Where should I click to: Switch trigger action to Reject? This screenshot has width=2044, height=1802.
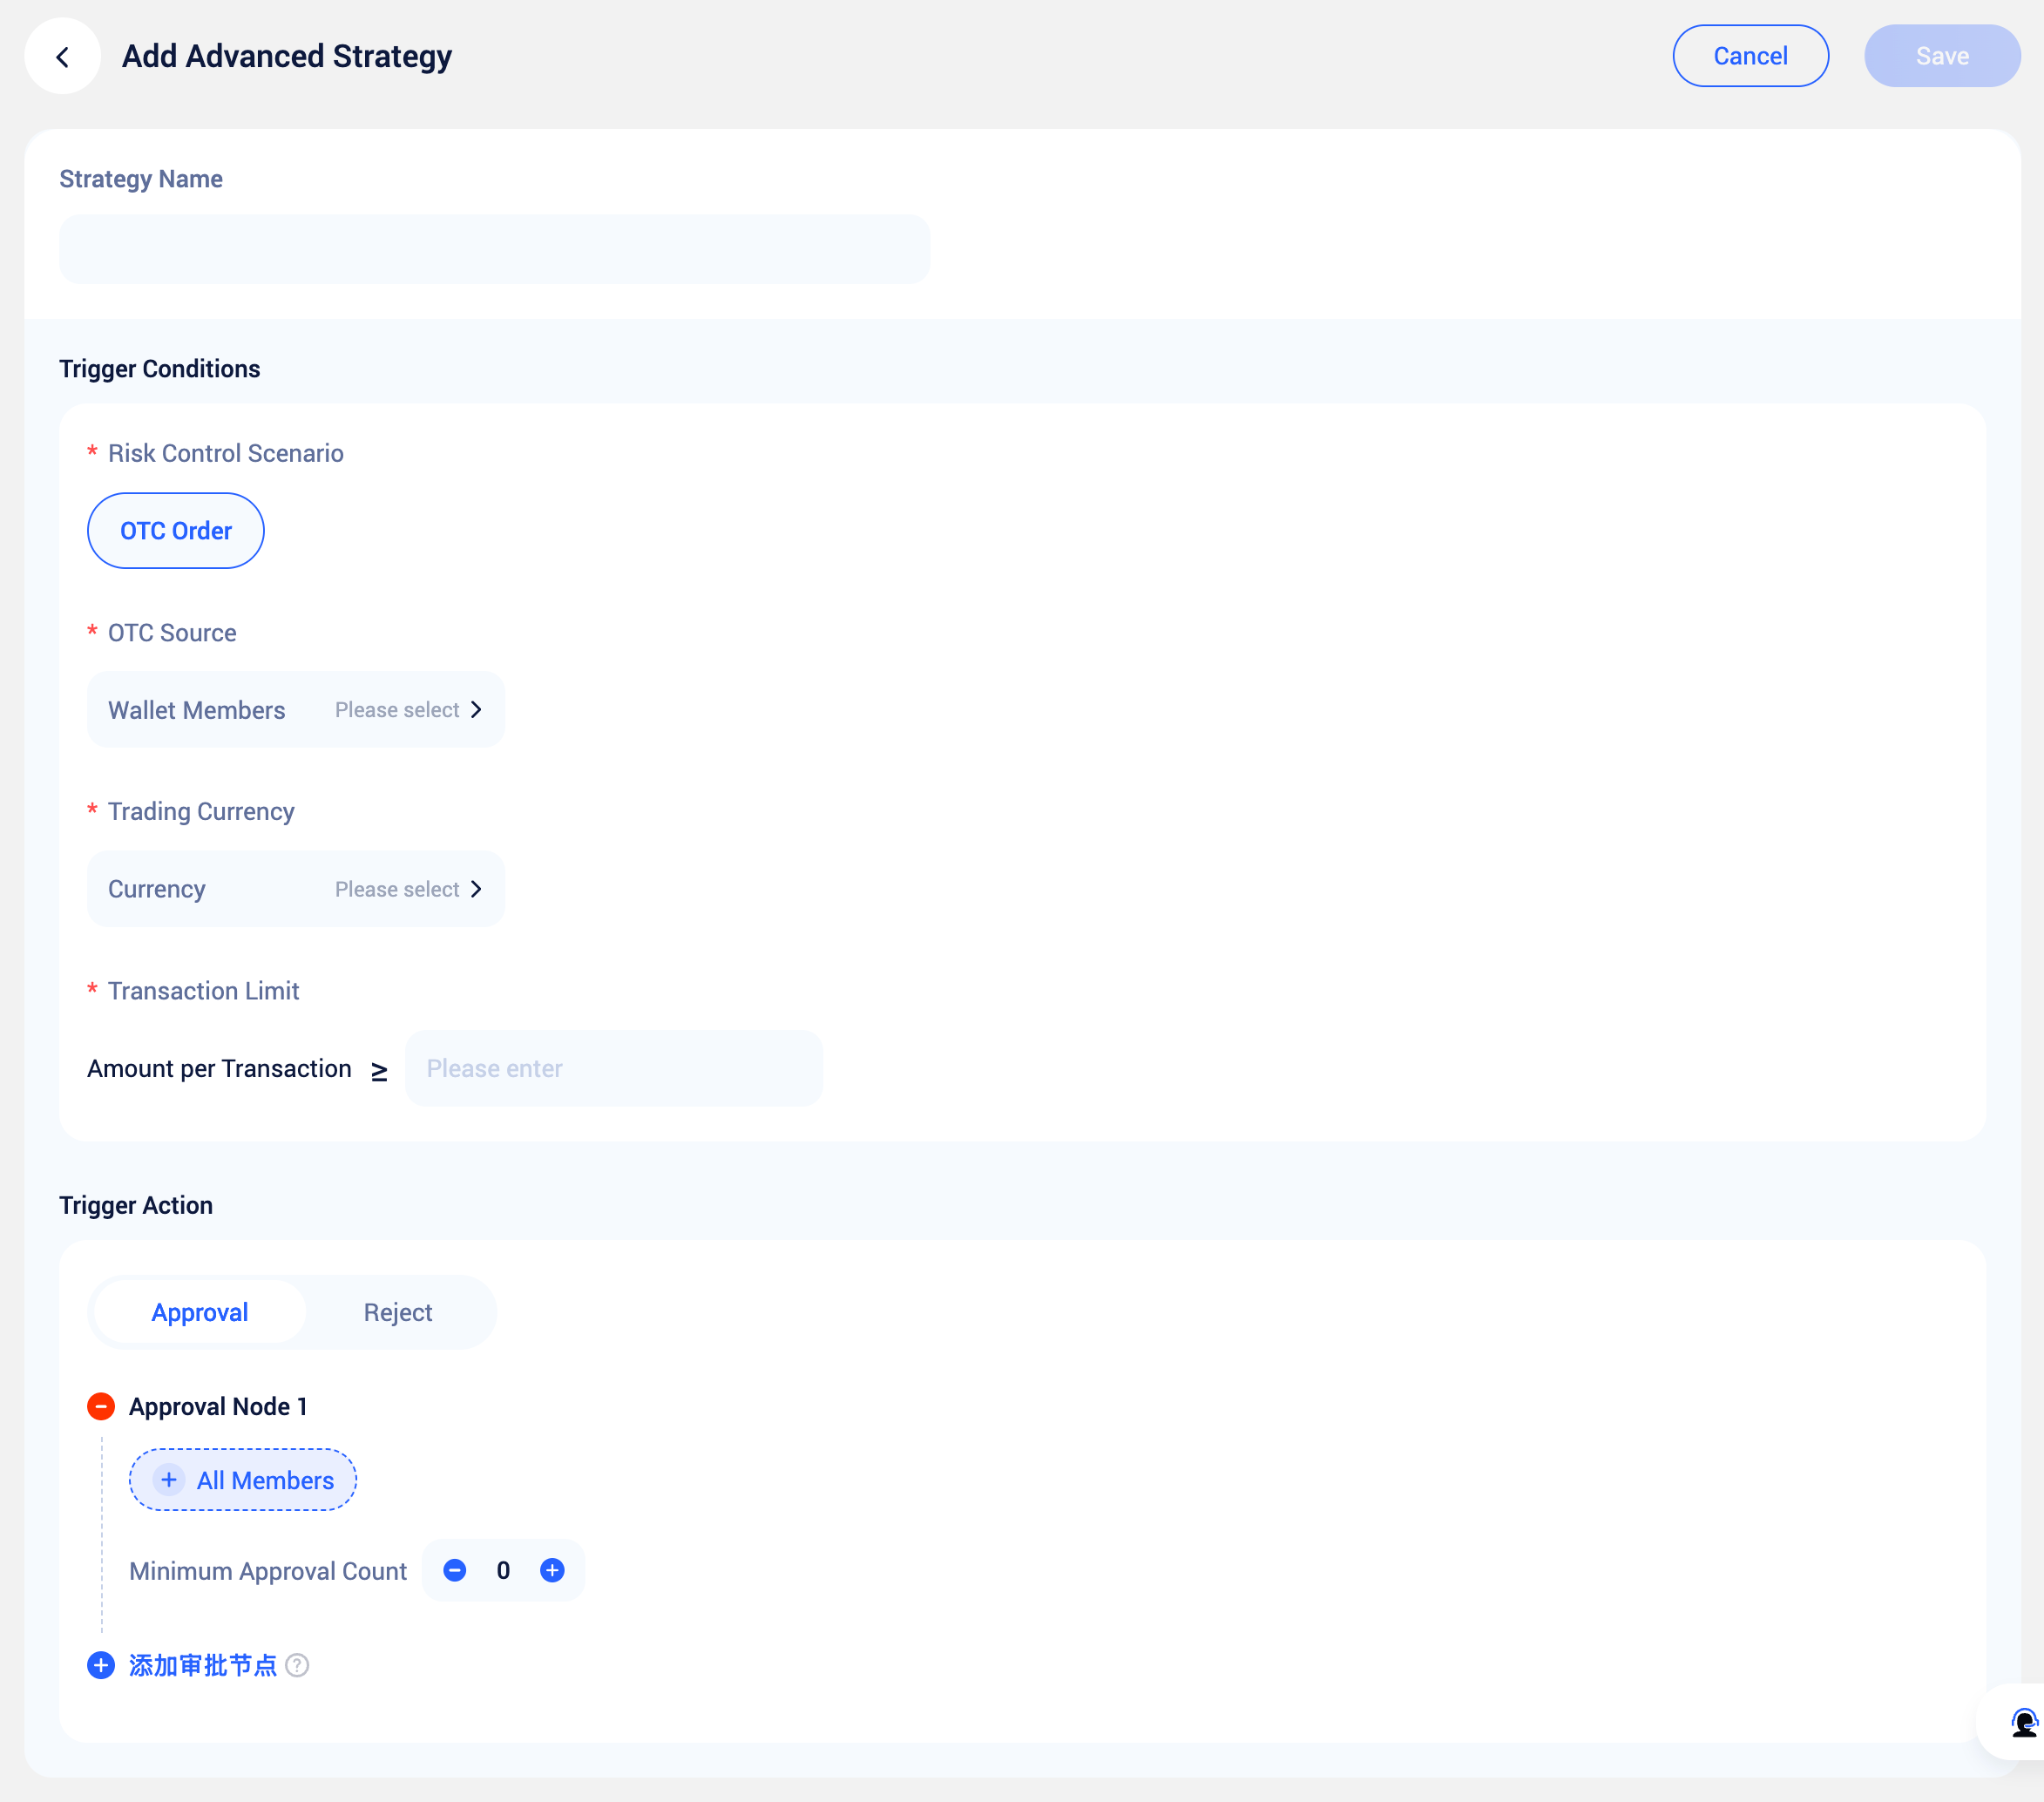(397, 1312)
